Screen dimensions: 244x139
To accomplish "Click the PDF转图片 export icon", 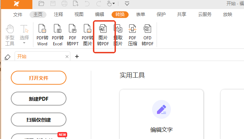I will tap(87, 35).
